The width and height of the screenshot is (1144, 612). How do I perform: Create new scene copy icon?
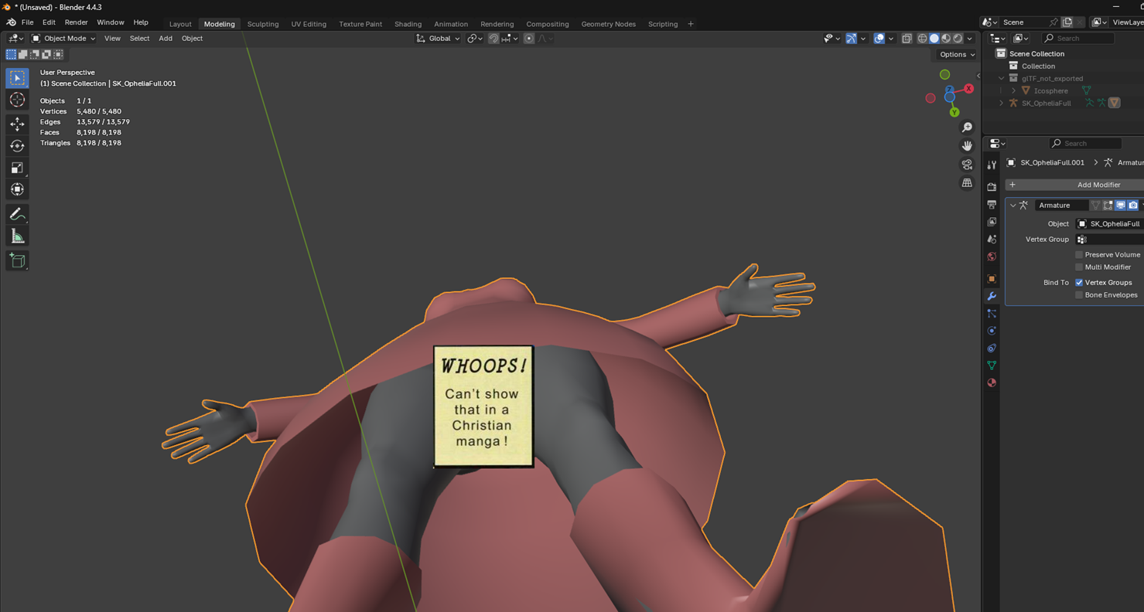(1067, 22)
